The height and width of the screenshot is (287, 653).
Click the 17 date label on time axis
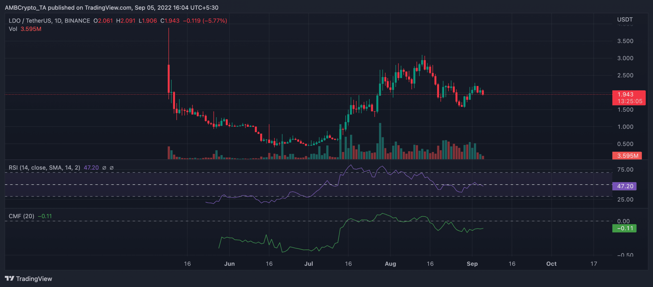(594, 264)
